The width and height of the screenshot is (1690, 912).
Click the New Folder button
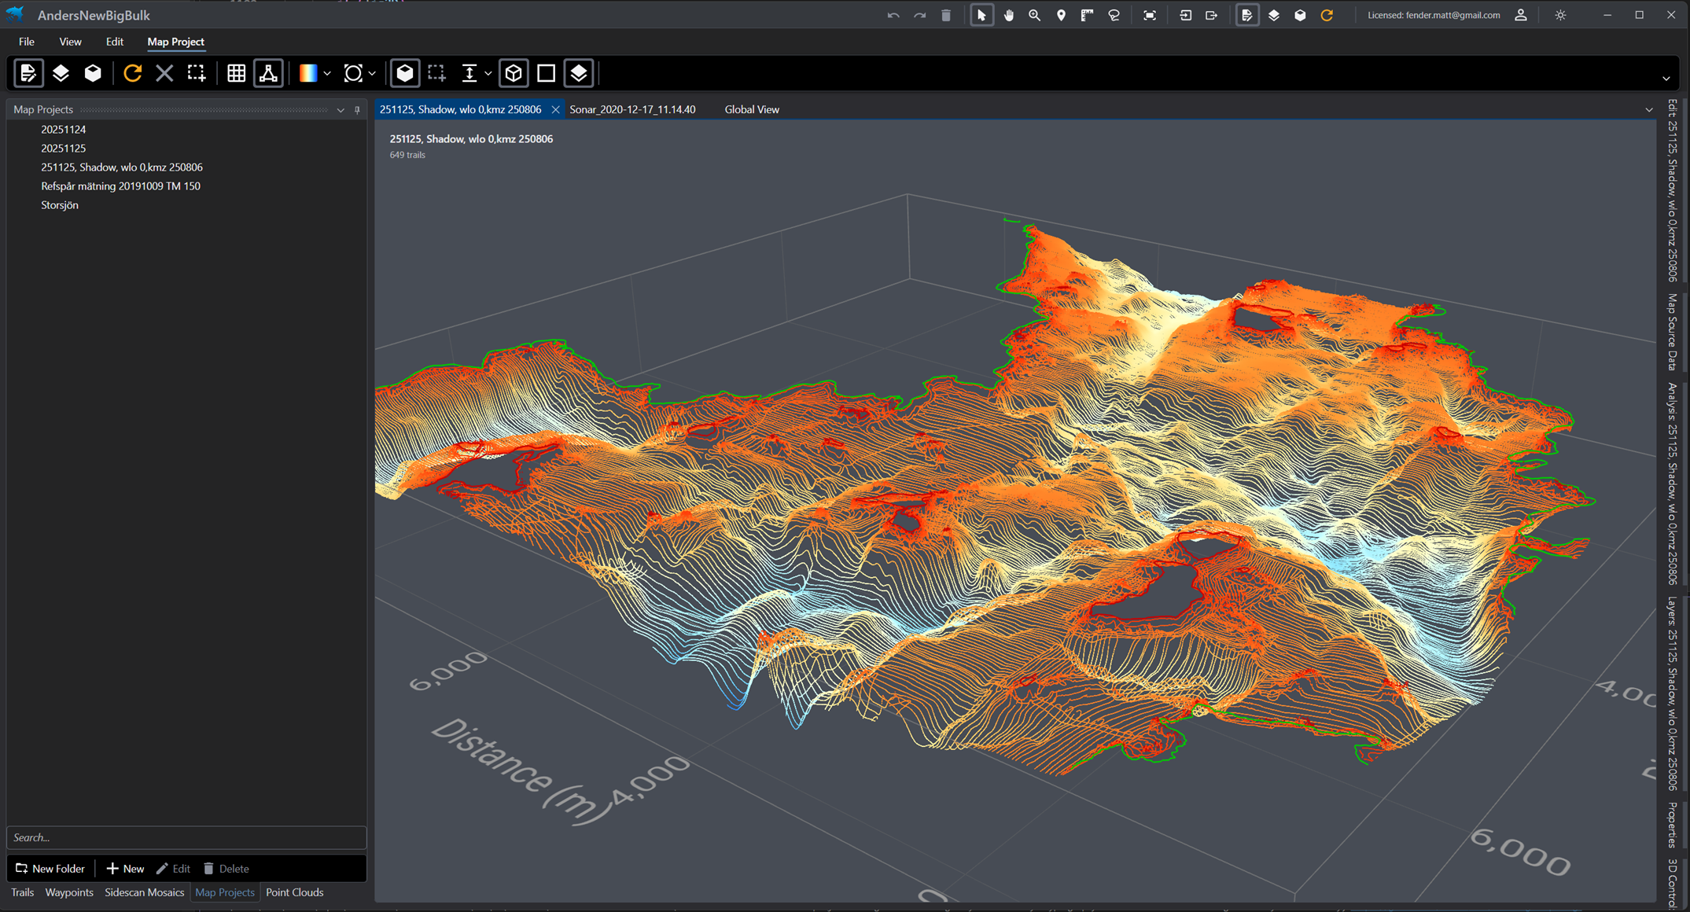[x=50, y=868]
